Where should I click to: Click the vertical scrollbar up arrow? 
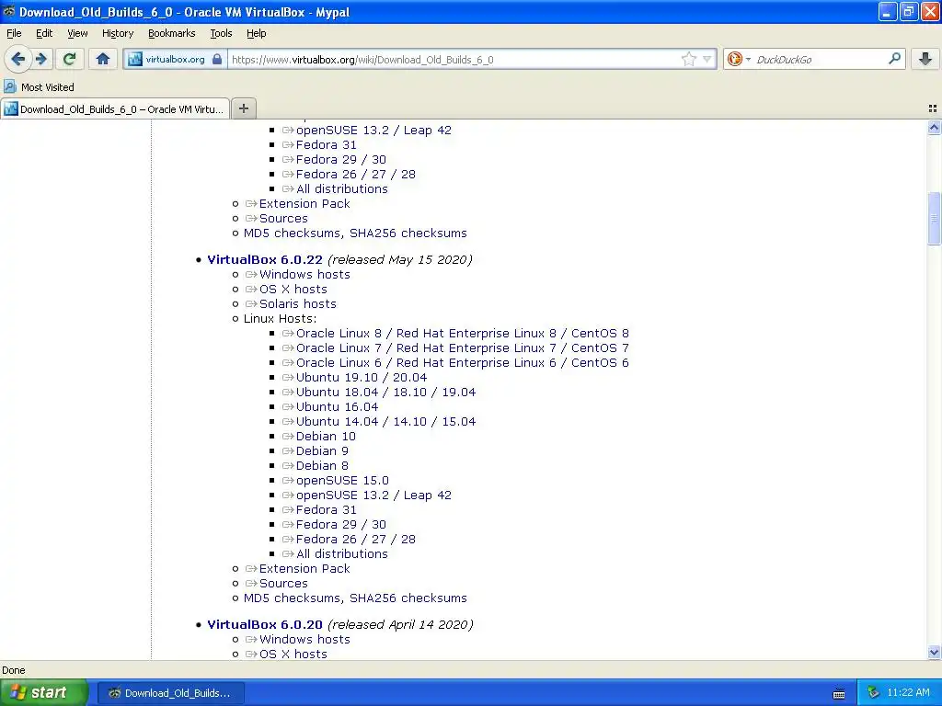coord(934,127)
